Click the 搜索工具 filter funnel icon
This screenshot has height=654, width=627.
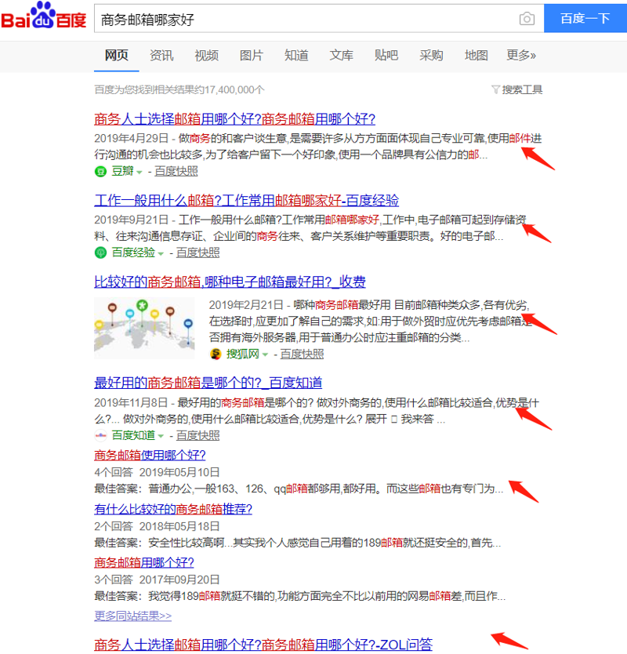pos(495,89)
